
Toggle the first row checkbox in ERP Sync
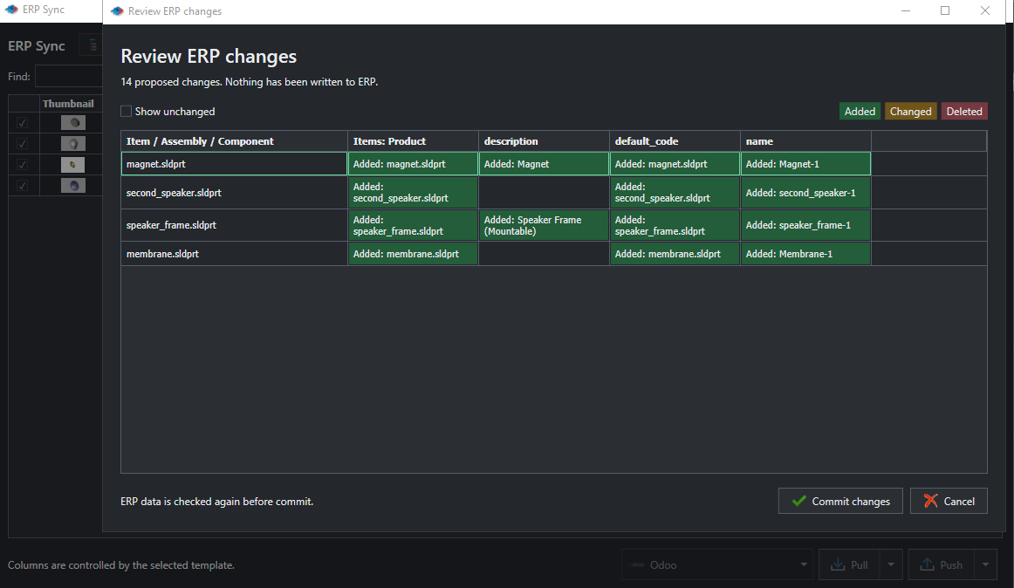coord(22,122)
